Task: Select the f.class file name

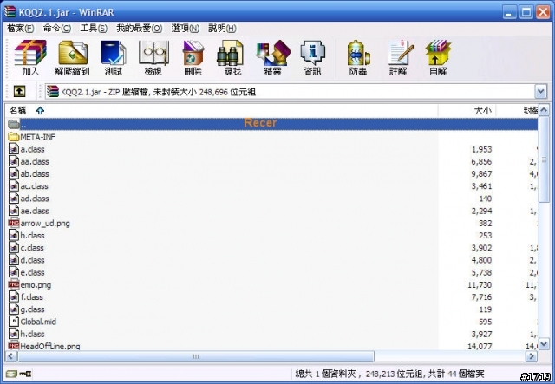Action: coord(32,297)
